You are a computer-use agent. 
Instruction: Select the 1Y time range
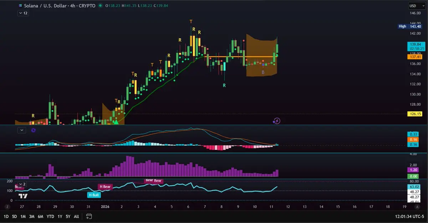(60, 216)
